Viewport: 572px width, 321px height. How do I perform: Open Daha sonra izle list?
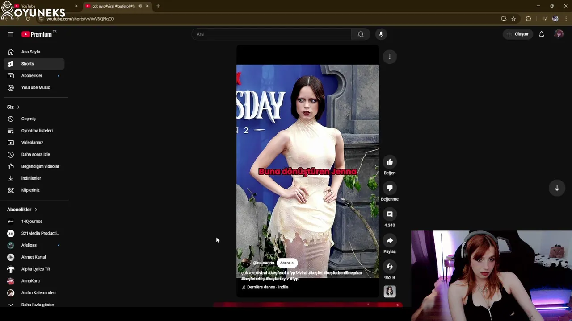click(x=34, y=154)
